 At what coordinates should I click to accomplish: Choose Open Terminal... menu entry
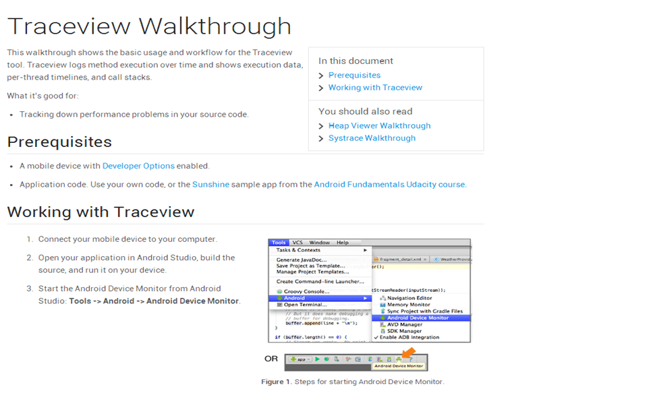point(306,305)
